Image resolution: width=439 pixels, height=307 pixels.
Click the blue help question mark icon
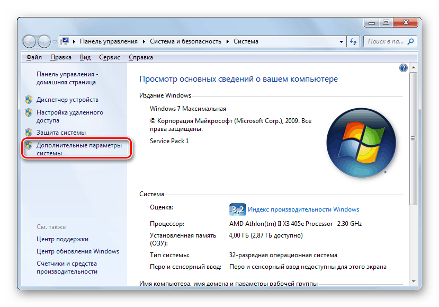point(403,68)
